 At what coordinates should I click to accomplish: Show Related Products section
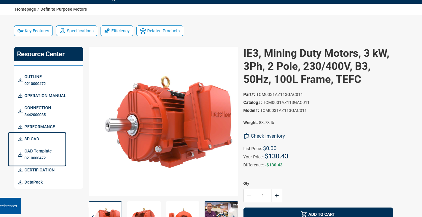click(x=160, y=31)
